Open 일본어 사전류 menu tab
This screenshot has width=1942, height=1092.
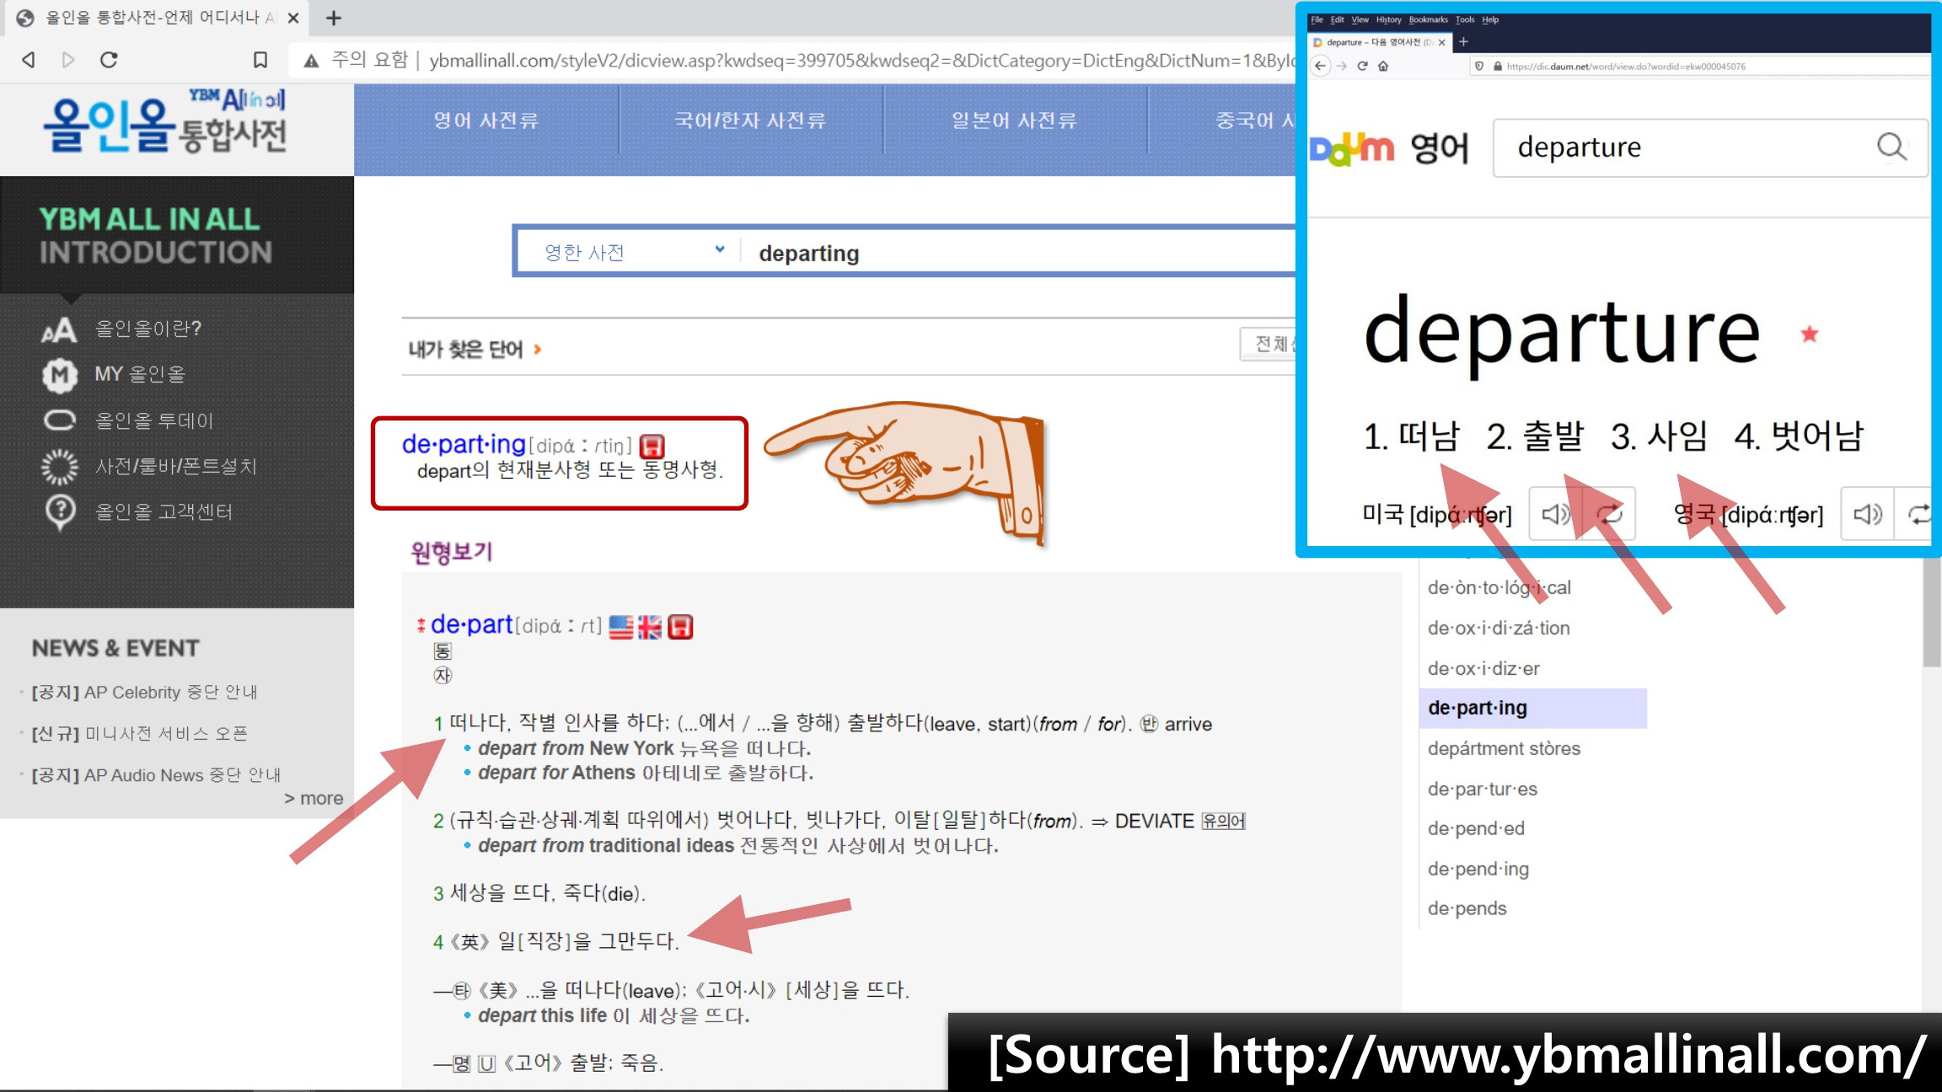coord(1014,120)
